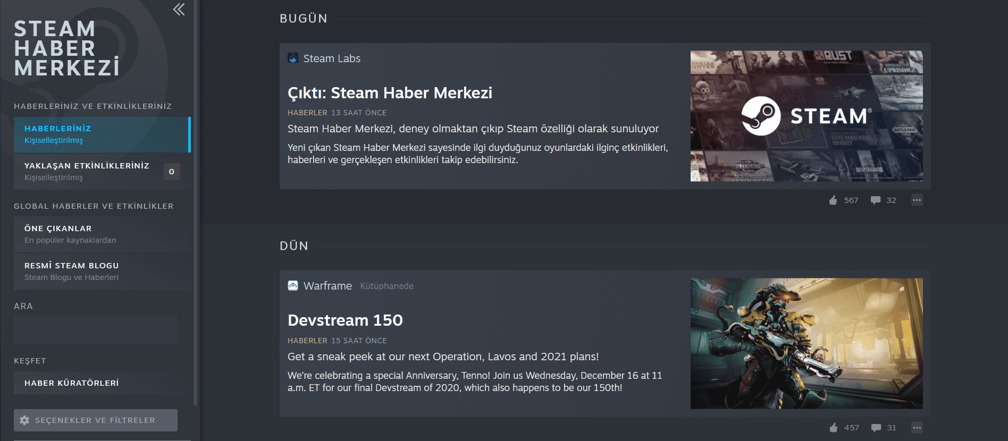
Task: Click the Warframe Devstream artwork thumbnail
Action: [x=806, y=344]
